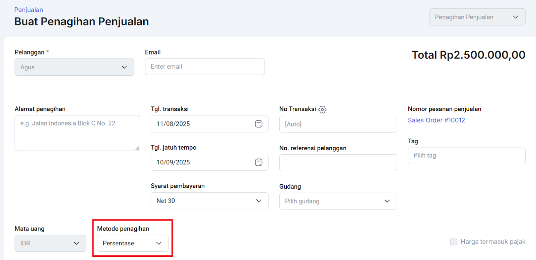Go to the Penjualan breadcrumb link
This screenshot has height=260, width=536.
(29, 10)
